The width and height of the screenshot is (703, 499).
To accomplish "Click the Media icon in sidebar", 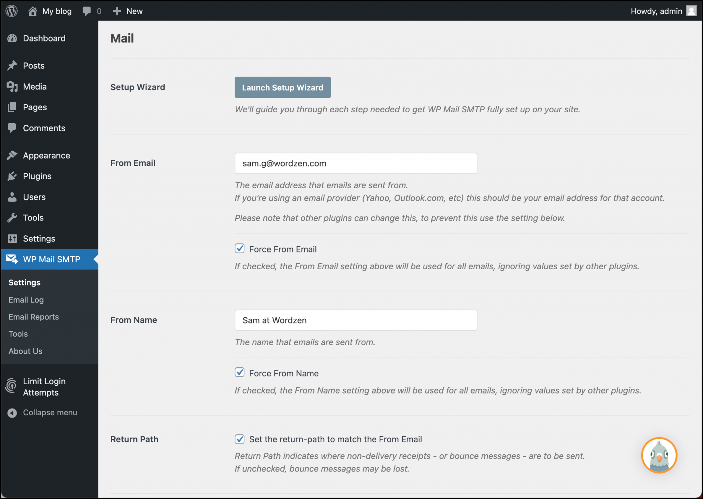I will [12, 87].
